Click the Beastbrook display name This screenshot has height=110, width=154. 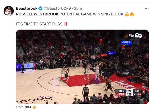(27, 8)
